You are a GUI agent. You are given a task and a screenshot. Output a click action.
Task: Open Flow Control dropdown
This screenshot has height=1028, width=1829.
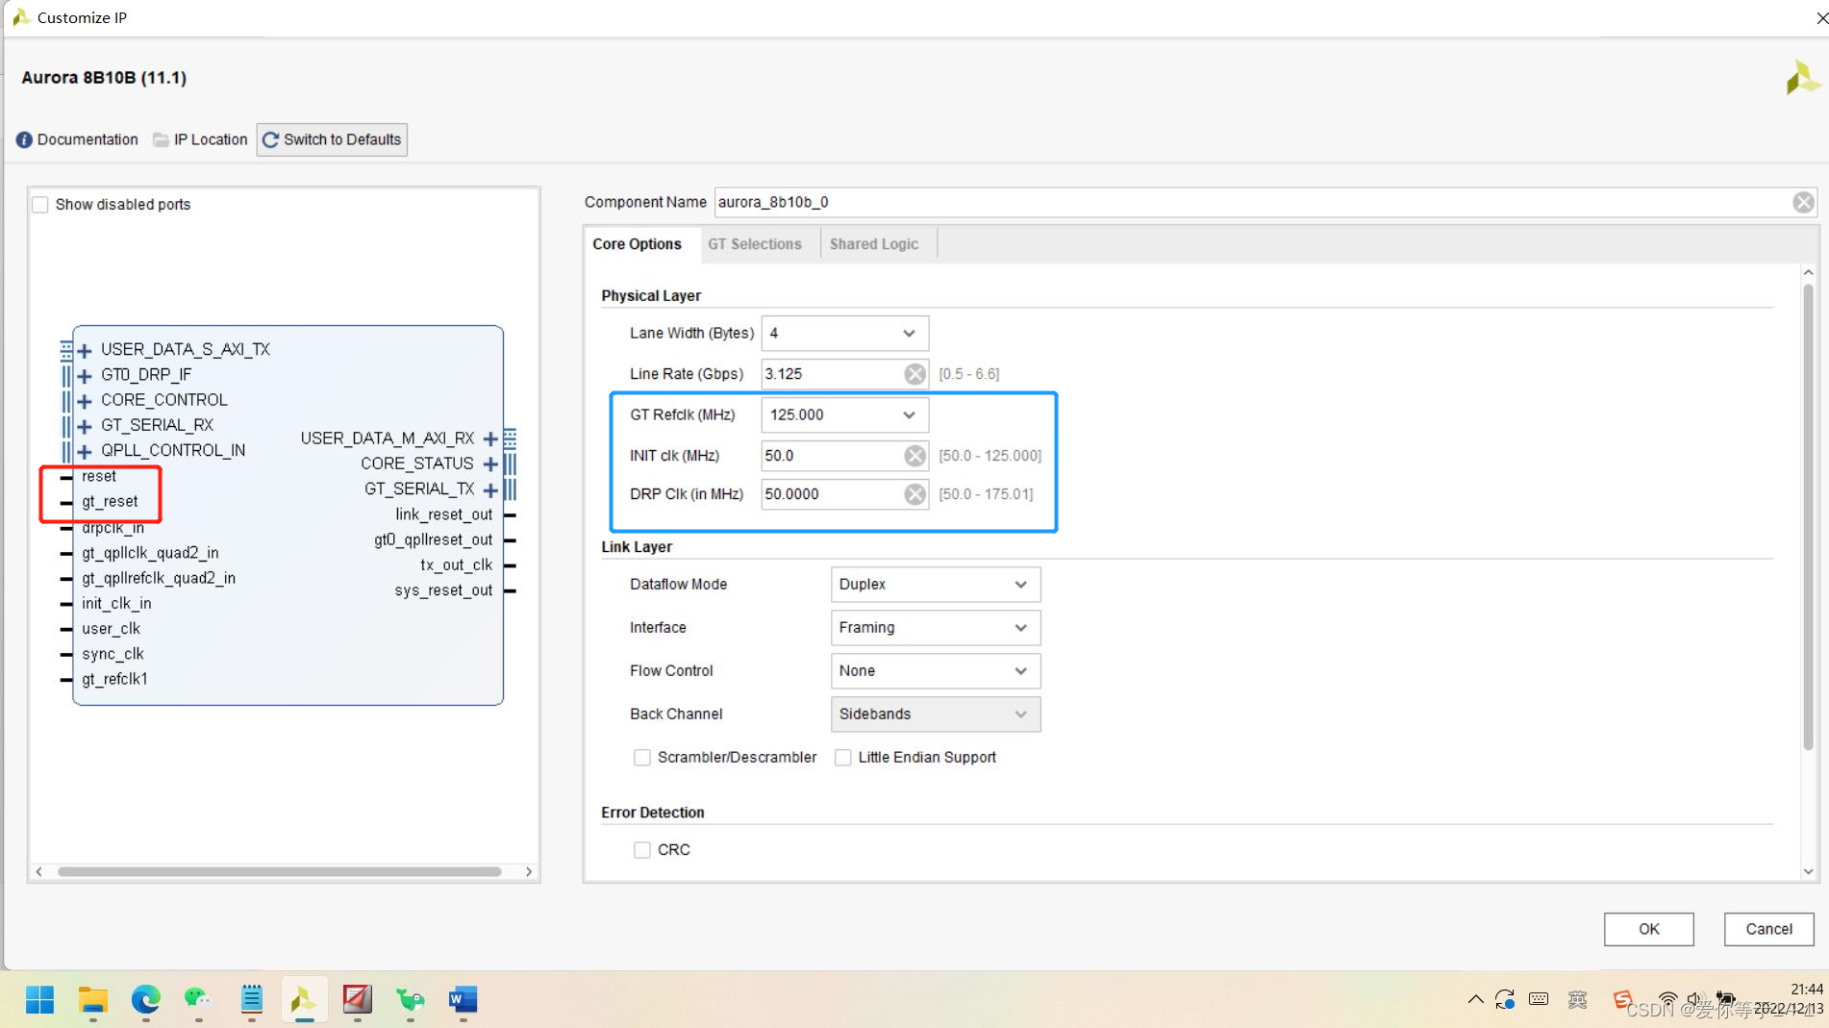tap(935, 670)
